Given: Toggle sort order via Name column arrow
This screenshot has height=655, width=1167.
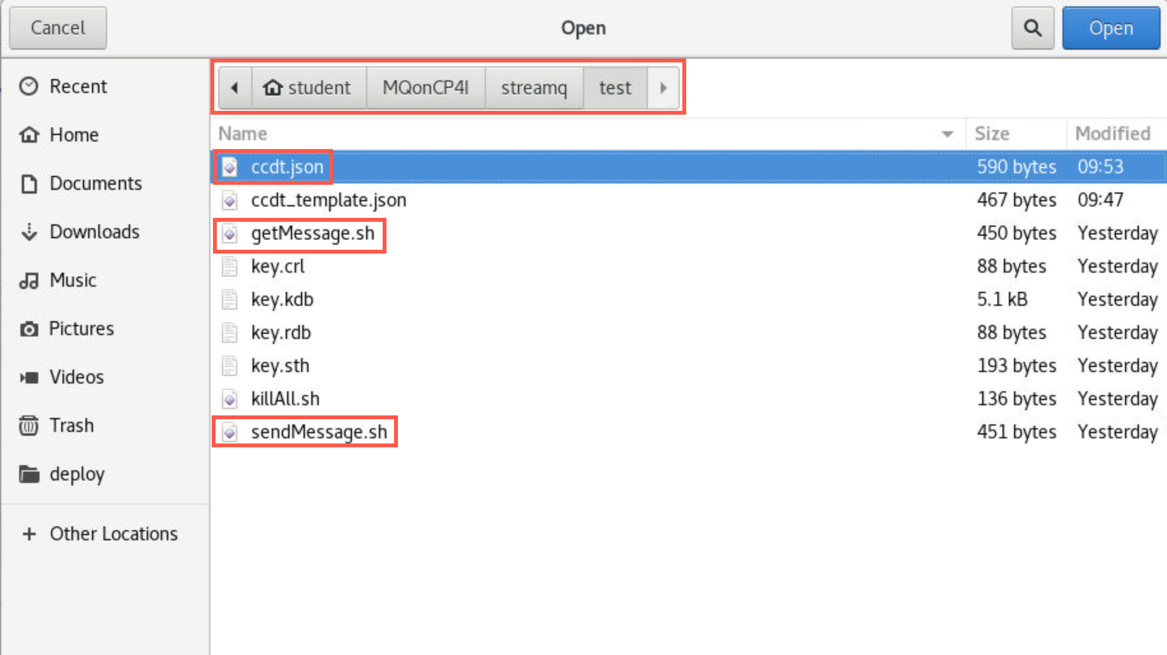Looking at the screenshot, I should pyautogui.click(x=947, y=134).
